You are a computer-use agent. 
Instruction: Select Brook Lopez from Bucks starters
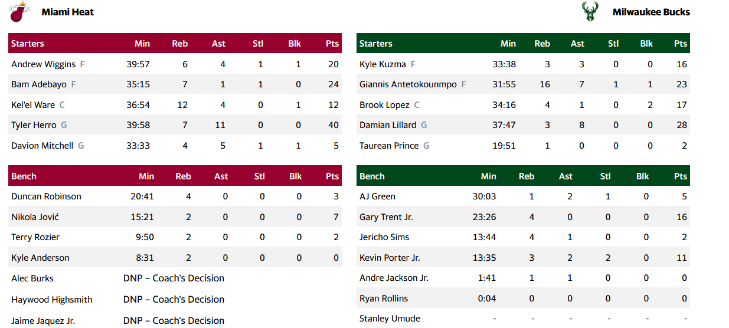coord(384,105)
